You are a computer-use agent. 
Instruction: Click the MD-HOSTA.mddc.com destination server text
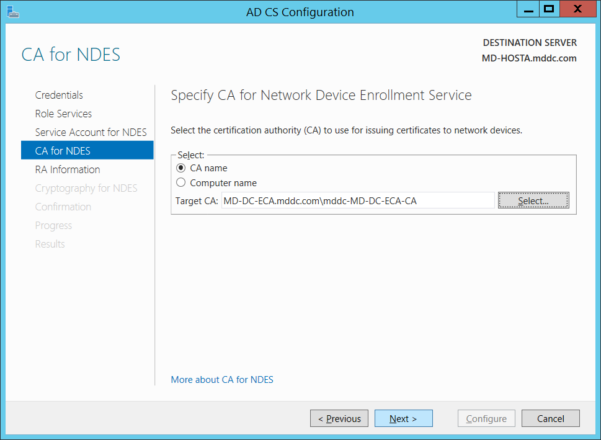[x=529, y=58]
